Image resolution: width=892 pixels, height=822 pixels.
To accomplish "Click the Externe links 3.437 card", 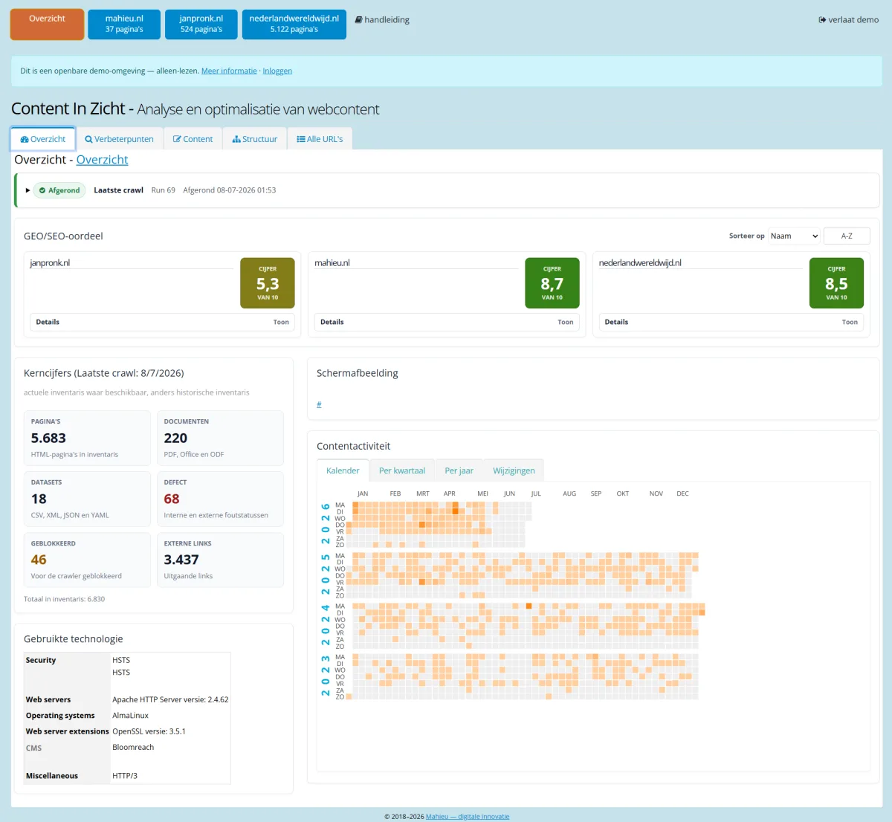I will click(220, 560).
